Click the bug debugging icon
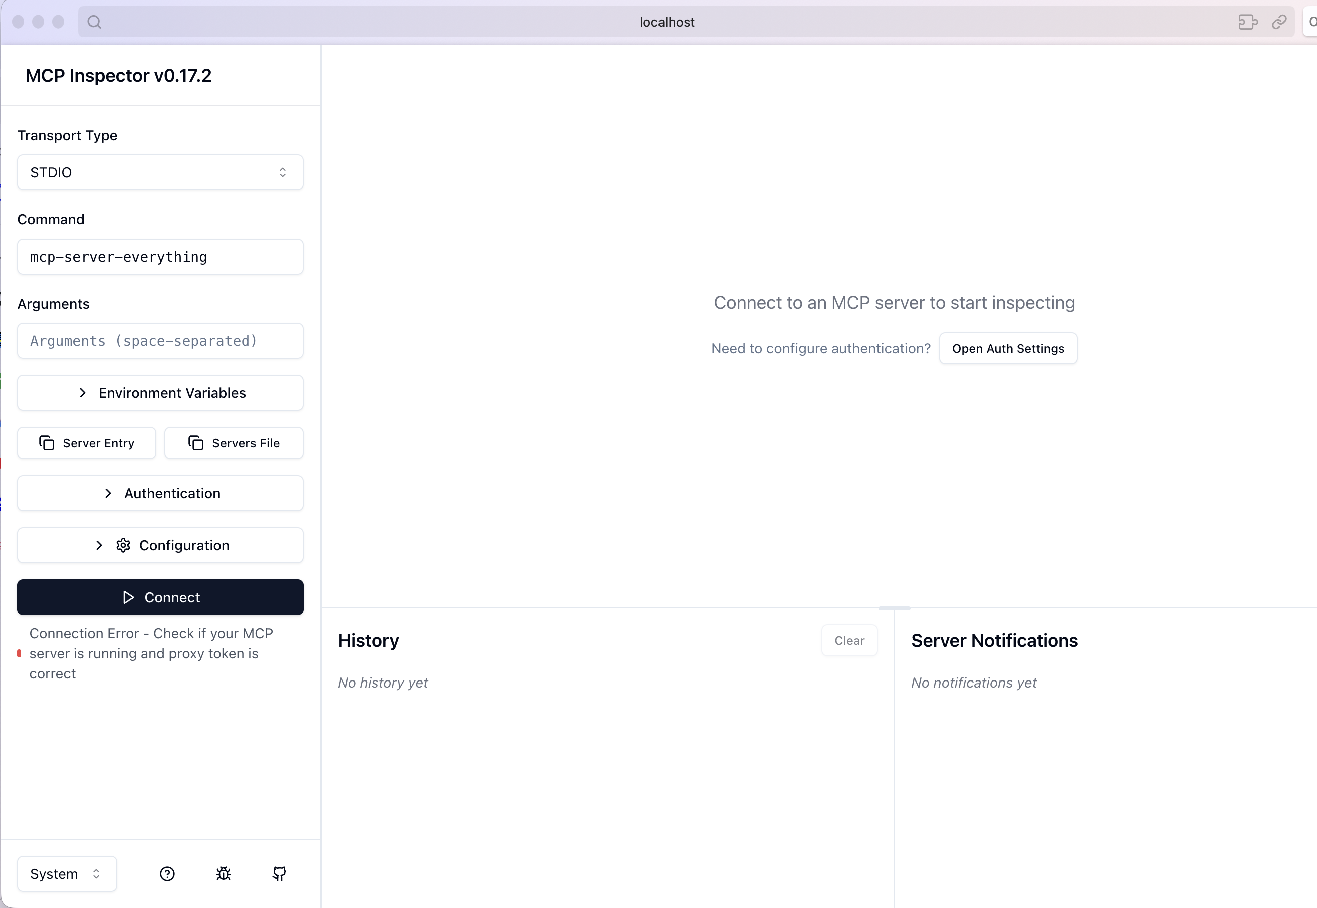Screen dimensions: 1317x908 tap(224, 874)
